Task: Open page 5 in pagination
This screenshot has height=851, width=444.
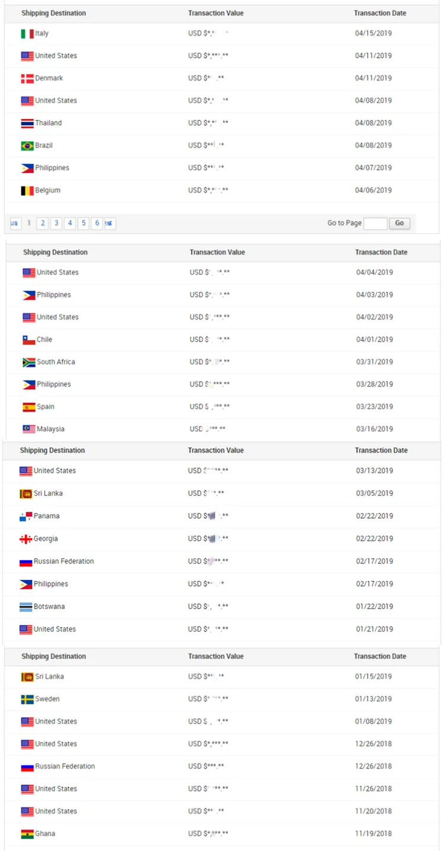Action: [84, 224]
